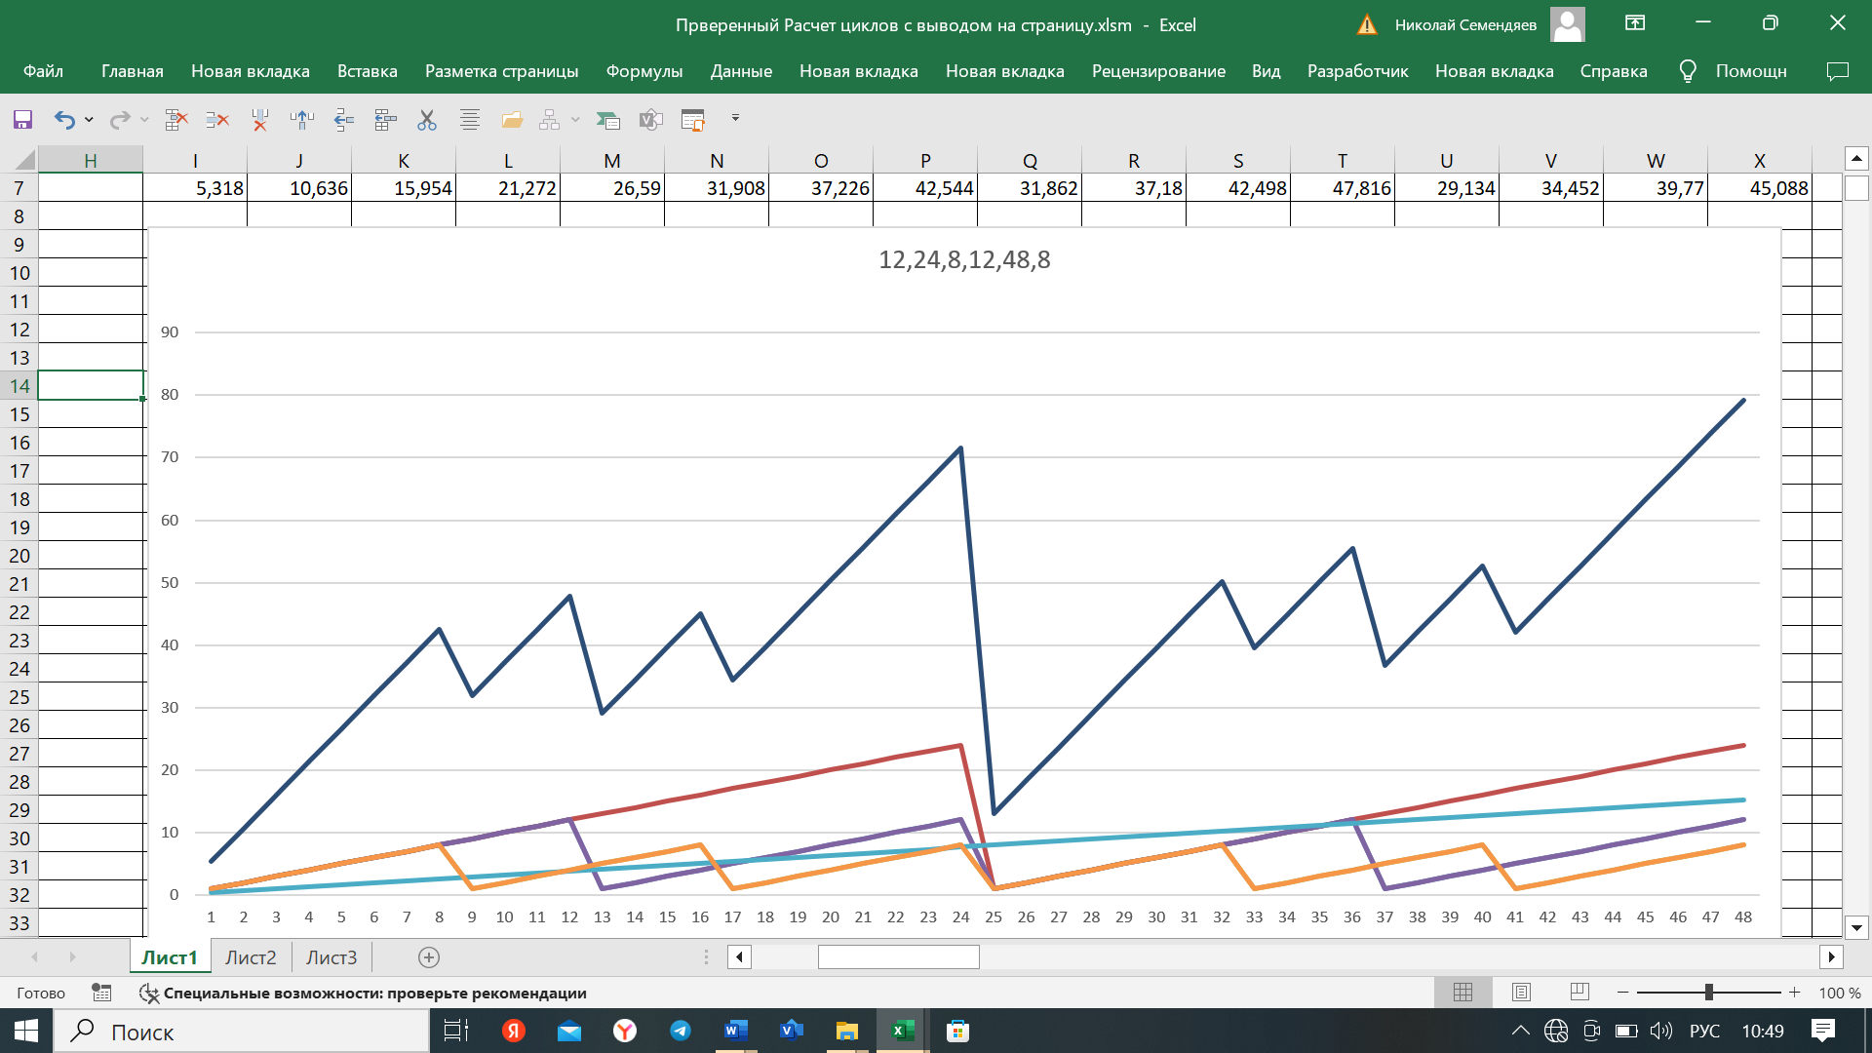Click the vertical scrollbar up arrow
1872x1053 pixels.
coord(1856,158)
